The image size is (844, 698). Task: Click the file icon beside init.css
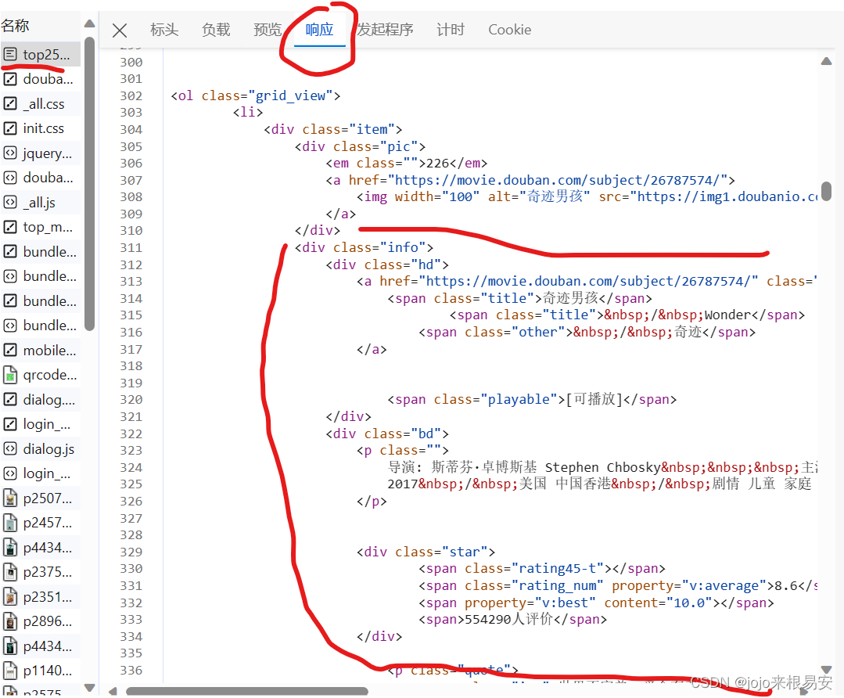point(10,128)
